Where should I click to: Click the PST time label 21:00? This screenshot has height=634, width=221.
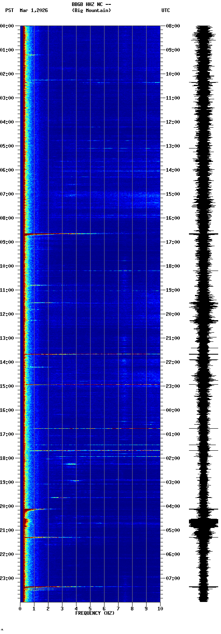[7, 530]
